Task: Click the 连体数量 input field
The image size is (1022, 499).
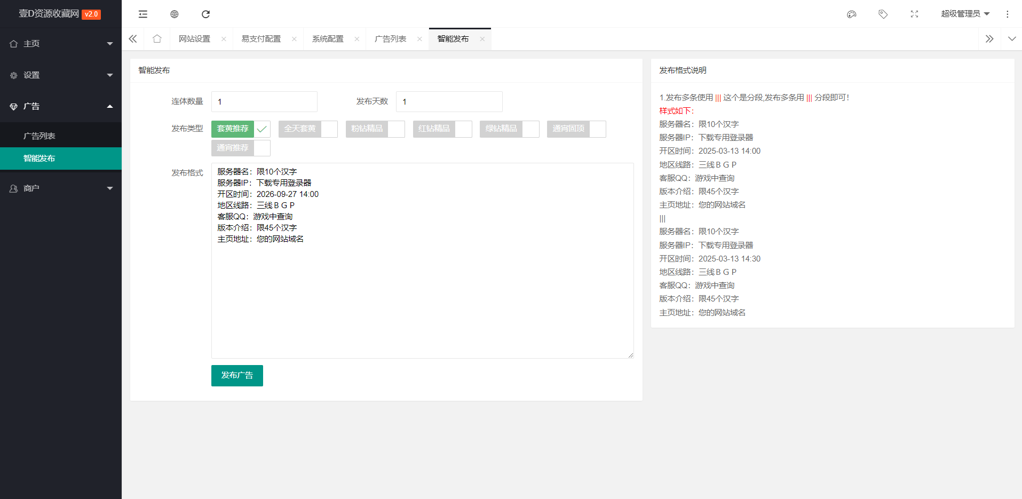Action: [264, 101]
